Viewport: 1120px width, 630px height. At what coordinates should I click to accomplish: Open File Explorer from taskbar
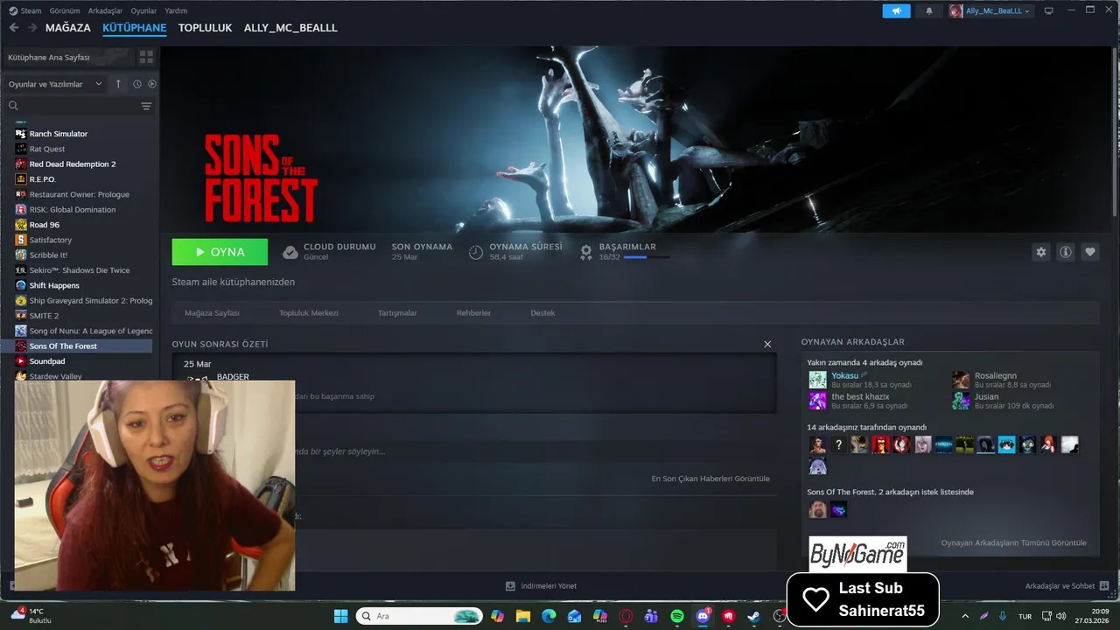point(522,616)
